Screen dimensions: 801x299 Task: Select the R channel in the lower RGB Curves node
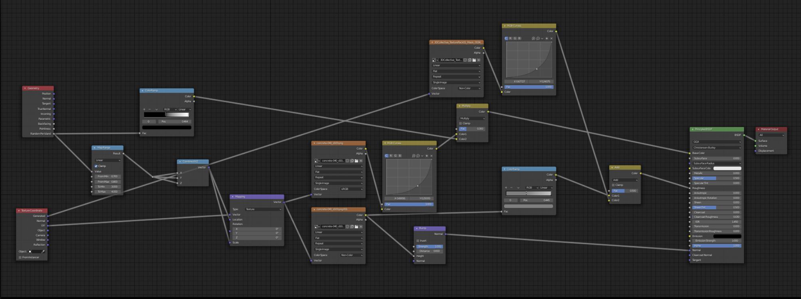[391, 155]
